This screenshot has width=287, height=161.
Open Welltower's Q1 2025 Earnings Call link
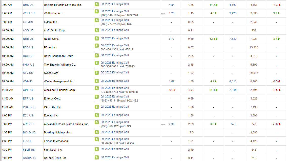click(115, 11)
